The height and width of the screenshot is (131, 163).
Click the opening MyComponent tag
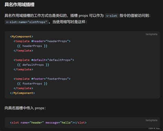[22, 37]
